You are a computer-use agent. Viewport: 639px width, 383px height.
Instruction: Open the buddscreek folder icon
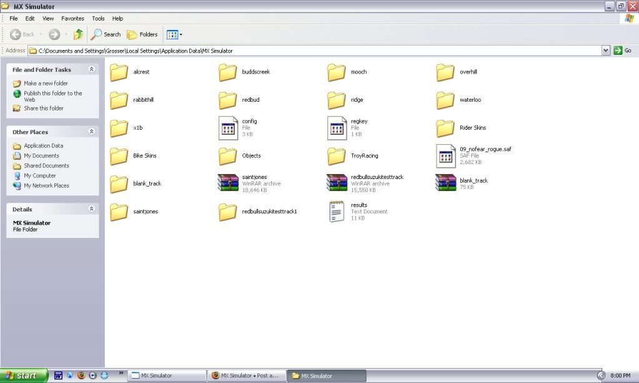point(228,72)
